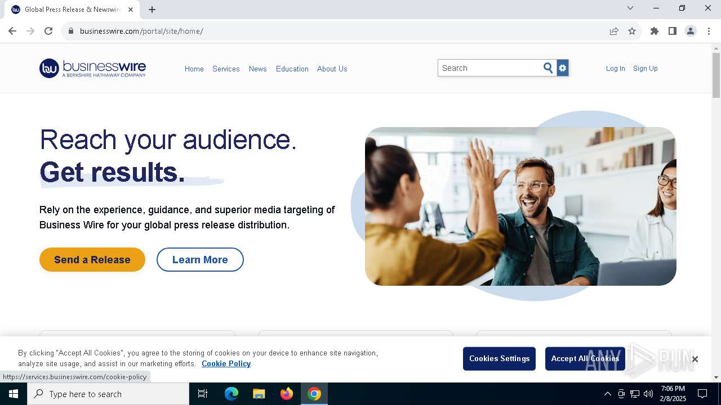Click the browser address bar URL
The height and width of the screenshot is (405, 721).
click(141, 31)
